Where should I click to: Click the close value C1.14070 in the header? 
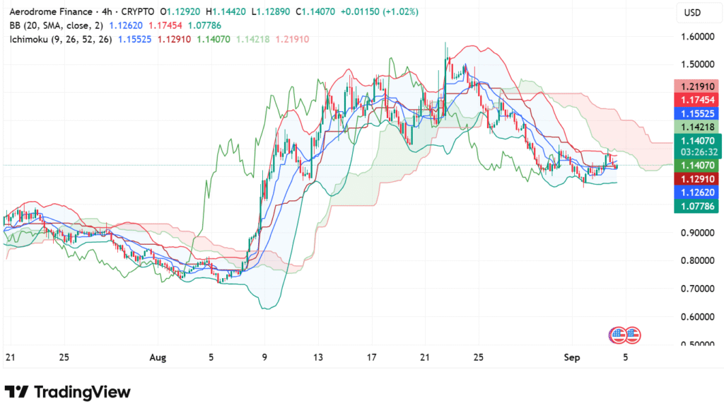(315, 12)
